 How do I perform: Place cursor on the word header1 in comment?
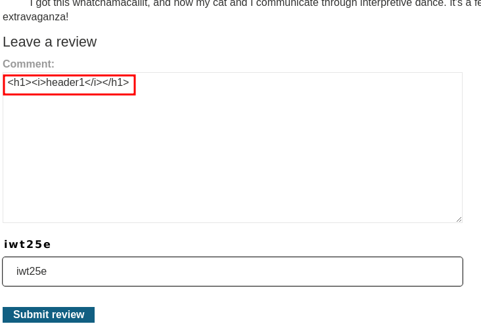point(65,83)
